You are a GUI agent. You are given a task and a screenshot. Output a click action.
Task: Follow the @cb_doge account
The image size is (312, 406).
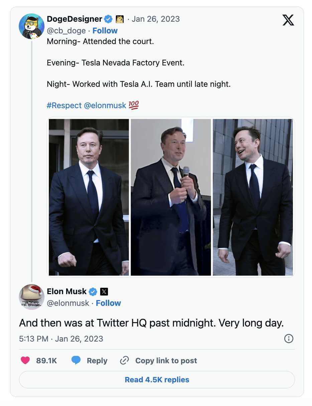[x=105, y=31]
